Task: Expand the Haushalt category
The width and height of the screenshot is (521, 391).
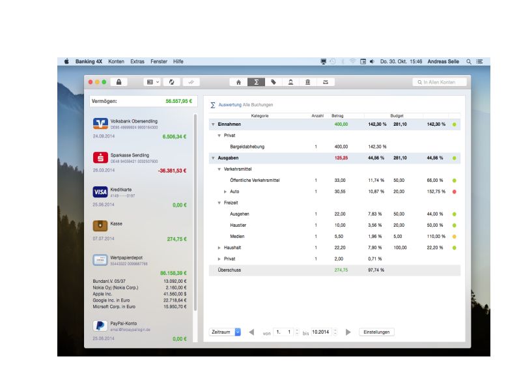Action: pyautogui.click(x=219, y=248)
